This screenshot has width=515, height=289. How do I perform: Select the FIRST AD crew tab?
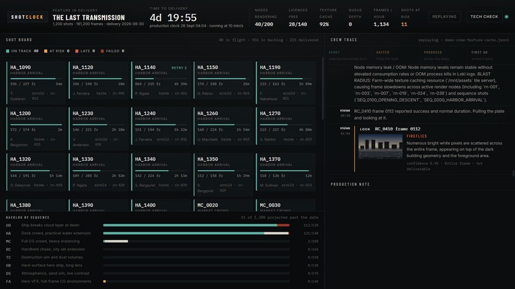tap(490, 56)
